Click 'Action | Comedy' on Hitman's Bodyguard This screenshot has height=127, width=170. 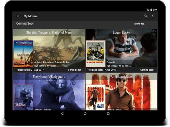pyautogui.click(x=42, y=109)
